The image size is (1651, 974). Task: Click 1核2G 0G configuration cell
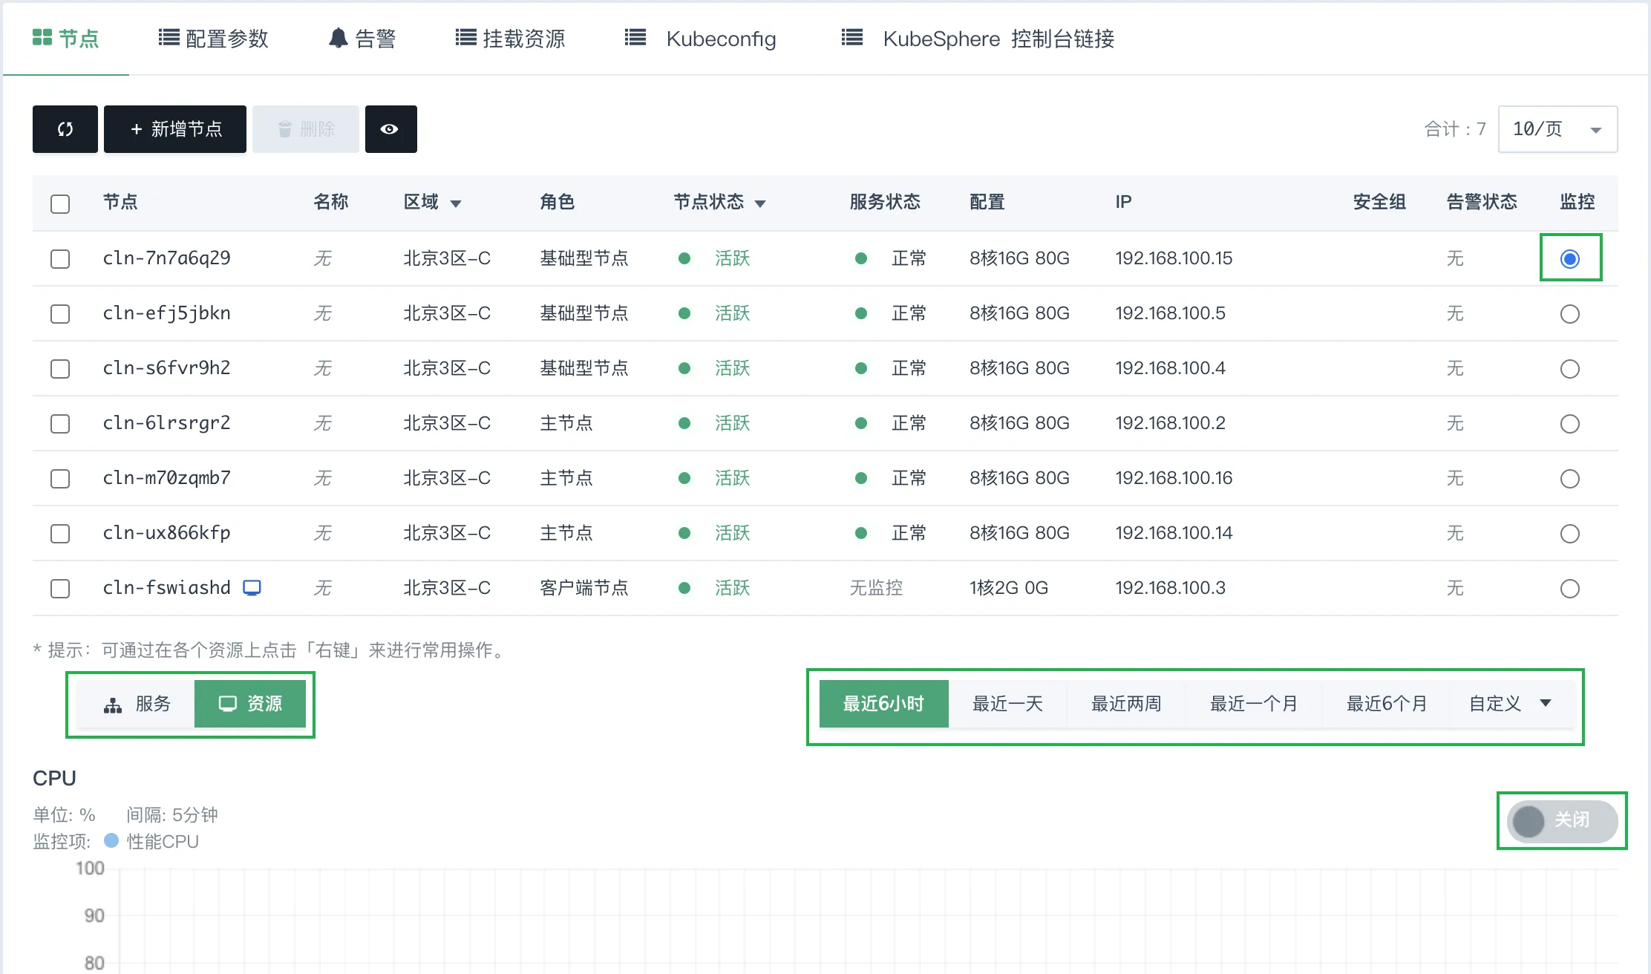(1009, 588)
